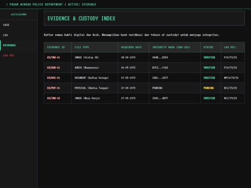Screen dimensions: 251x188
Task: Open evidence ID K3/IMG-02
Action: pos(53,98)
